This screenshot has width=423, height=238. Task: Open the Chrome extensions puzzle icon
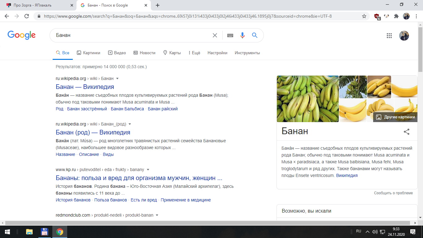pyautogui.click(x=396, y=16)
